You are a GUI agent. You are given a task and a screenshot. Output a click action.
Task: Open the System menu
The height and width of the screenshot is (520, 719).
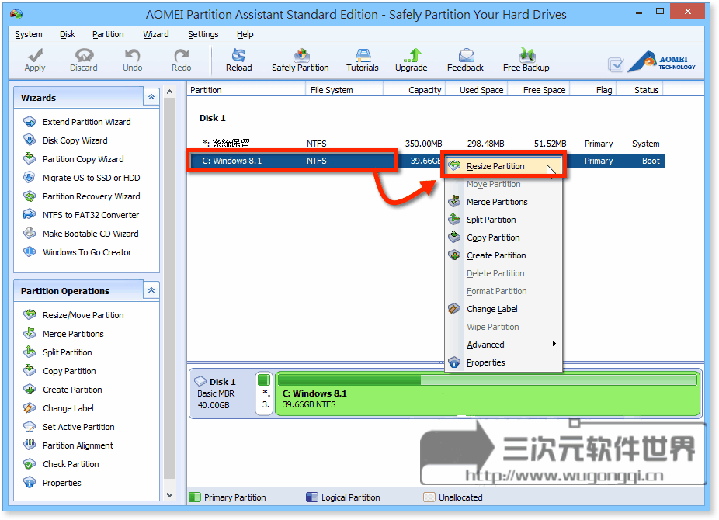[x=29, y=34]
